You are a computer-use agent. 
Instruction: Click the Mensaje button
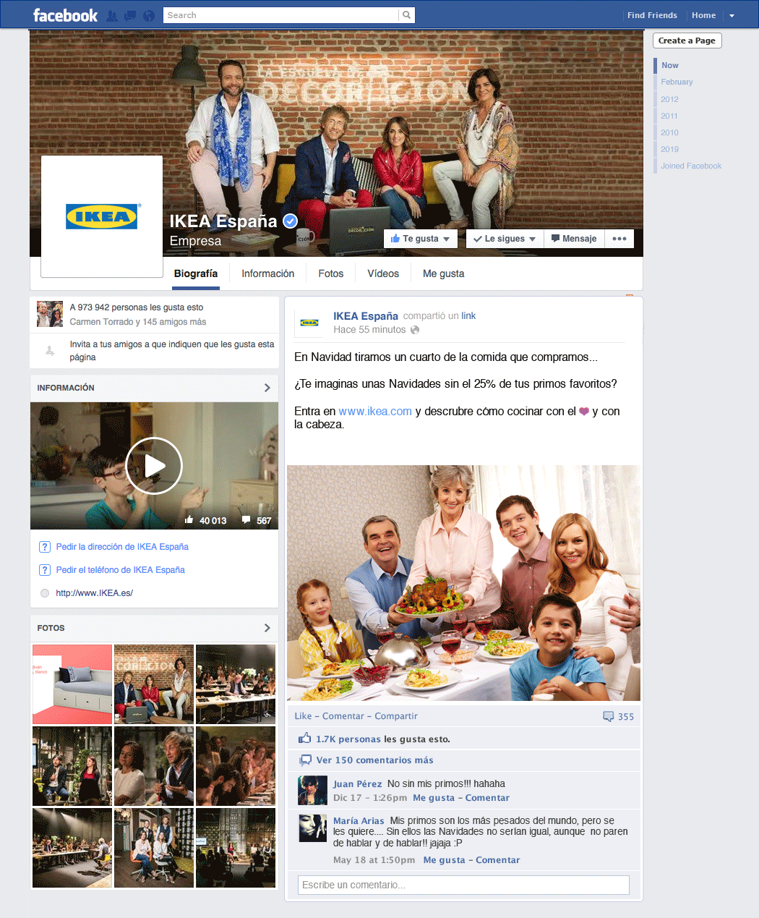574,239
